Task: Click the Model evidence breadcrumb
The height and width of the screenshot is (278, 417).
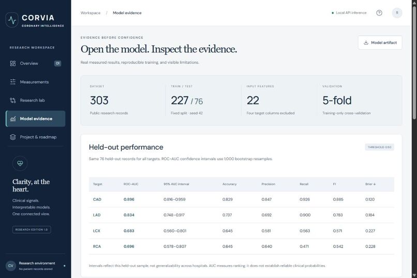Action: (x=127, y=13)
